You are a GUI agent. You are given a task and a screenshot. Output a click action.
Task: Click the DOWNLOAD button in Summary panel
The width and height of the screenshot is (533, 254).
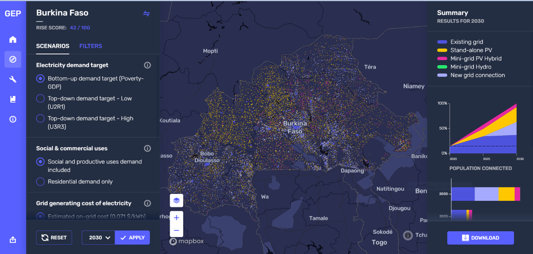coord(480,238)
